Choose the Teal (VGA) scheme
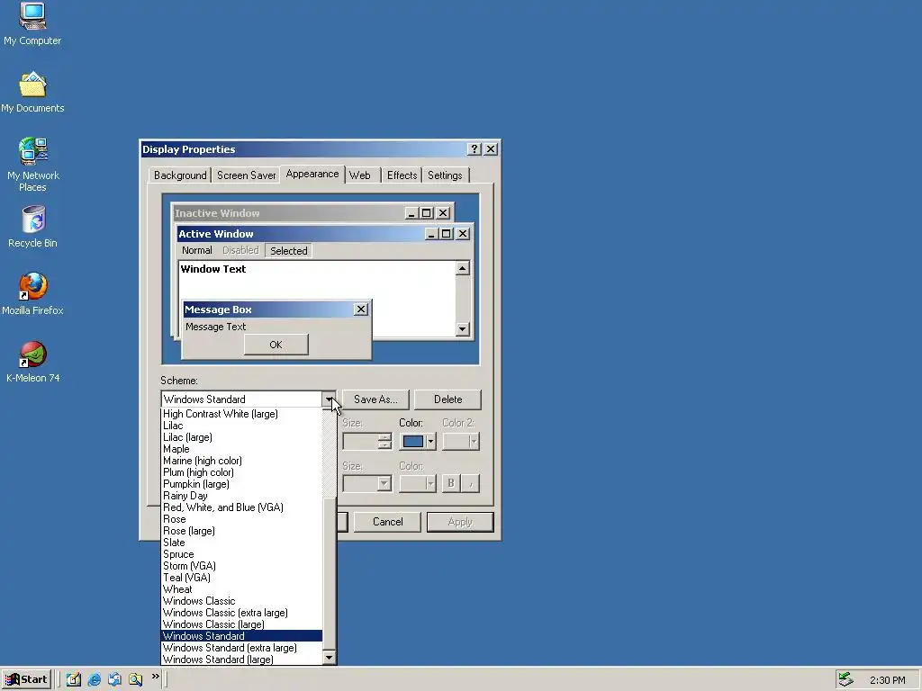 click(241, 578)
